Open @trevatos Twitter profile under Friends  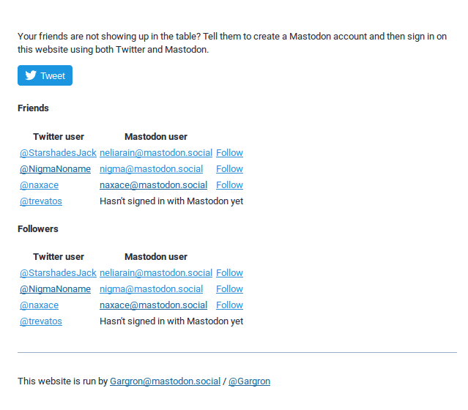click(40, 201)
